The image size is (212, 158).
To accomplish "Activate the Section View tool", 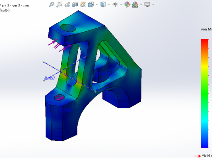I will pyautogui.click(x=75, y=4).
